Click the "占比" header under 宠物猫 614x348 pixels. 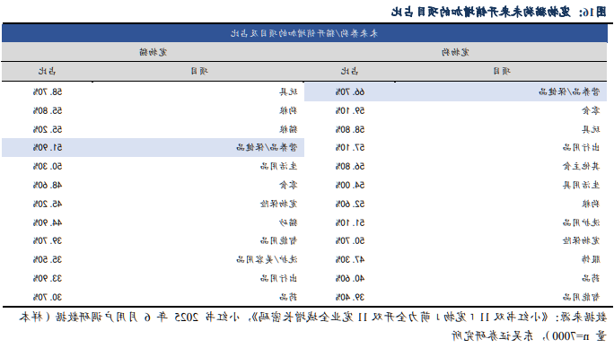pyautogui.click(x=47, y=71)
